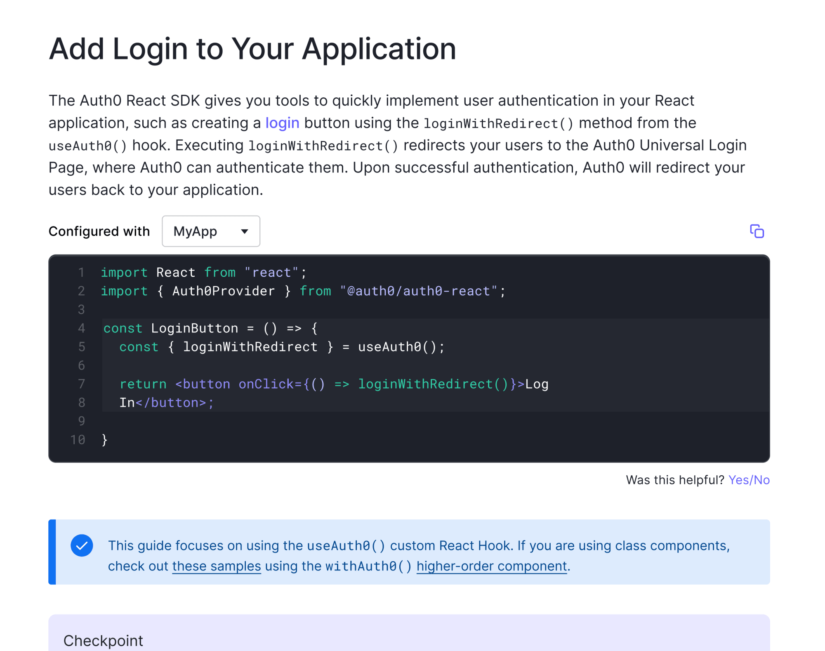Open the 'these samples' link
Image resolution: width=825 pixels, height=651 pixels.
click(x=217, y=566)
